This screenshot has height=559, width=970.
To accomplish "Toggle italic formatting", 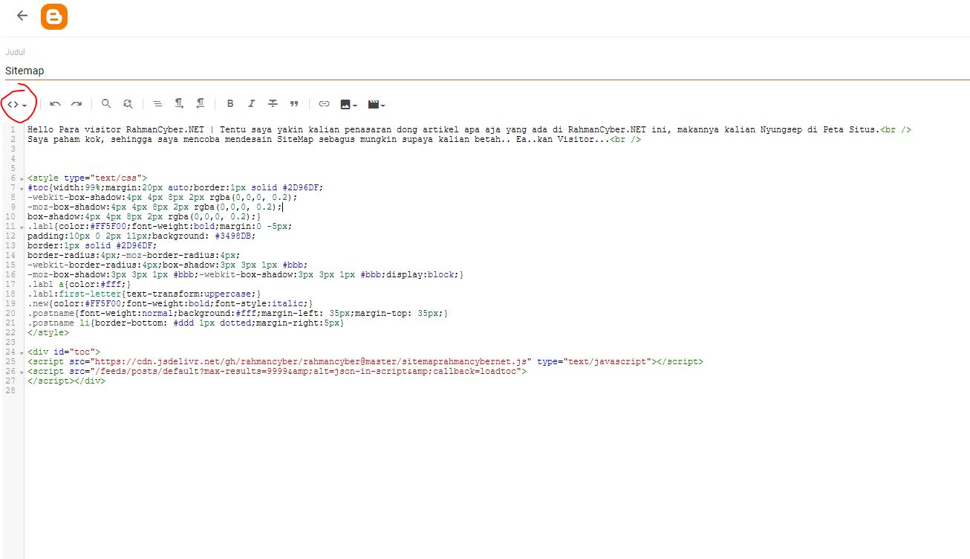I will 251,104.
